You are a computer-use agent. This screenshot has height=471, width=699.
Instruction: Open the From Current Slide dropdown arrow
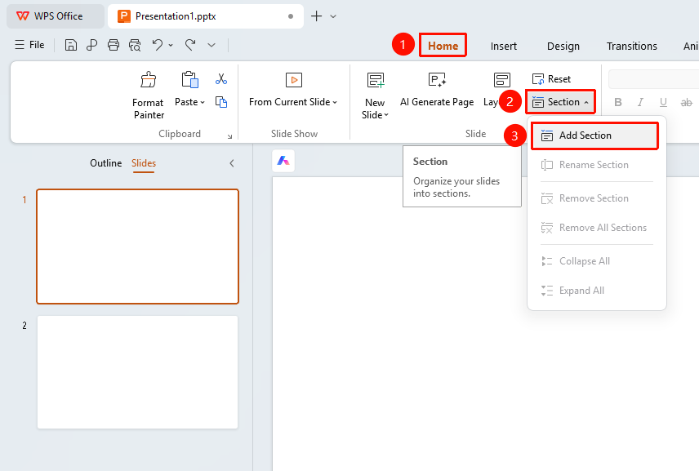pyautogui.click(x=335, y=102)
